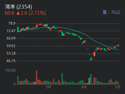
Task: Click the first green candlestick at chart start
Action: [18, 30]
